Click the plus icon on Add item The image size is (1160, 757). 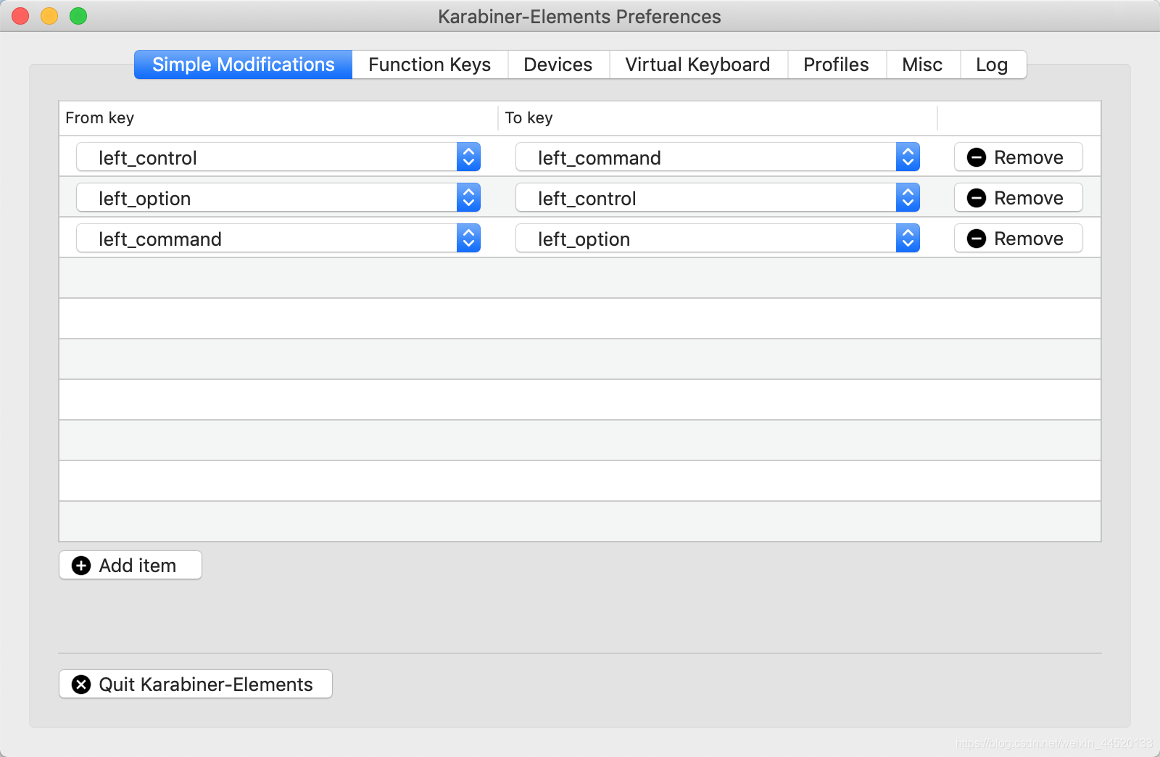pos(81,566)
